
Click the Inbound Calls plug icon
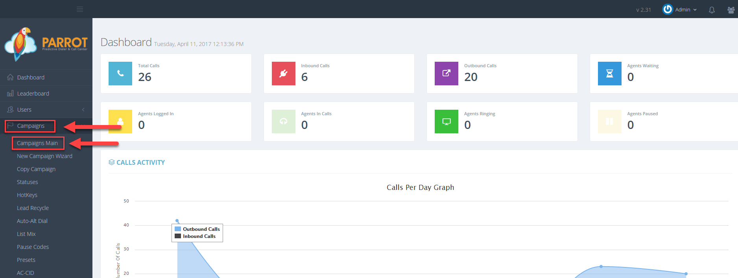point(284,74)
